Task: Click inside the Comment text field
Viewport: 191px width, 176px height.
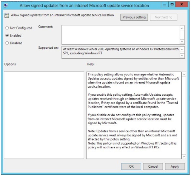Action: [x=121, y=35]
